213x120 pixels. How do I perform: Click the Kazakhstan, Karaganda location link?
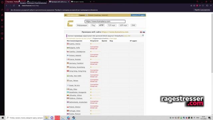click(x=78, y=92)
